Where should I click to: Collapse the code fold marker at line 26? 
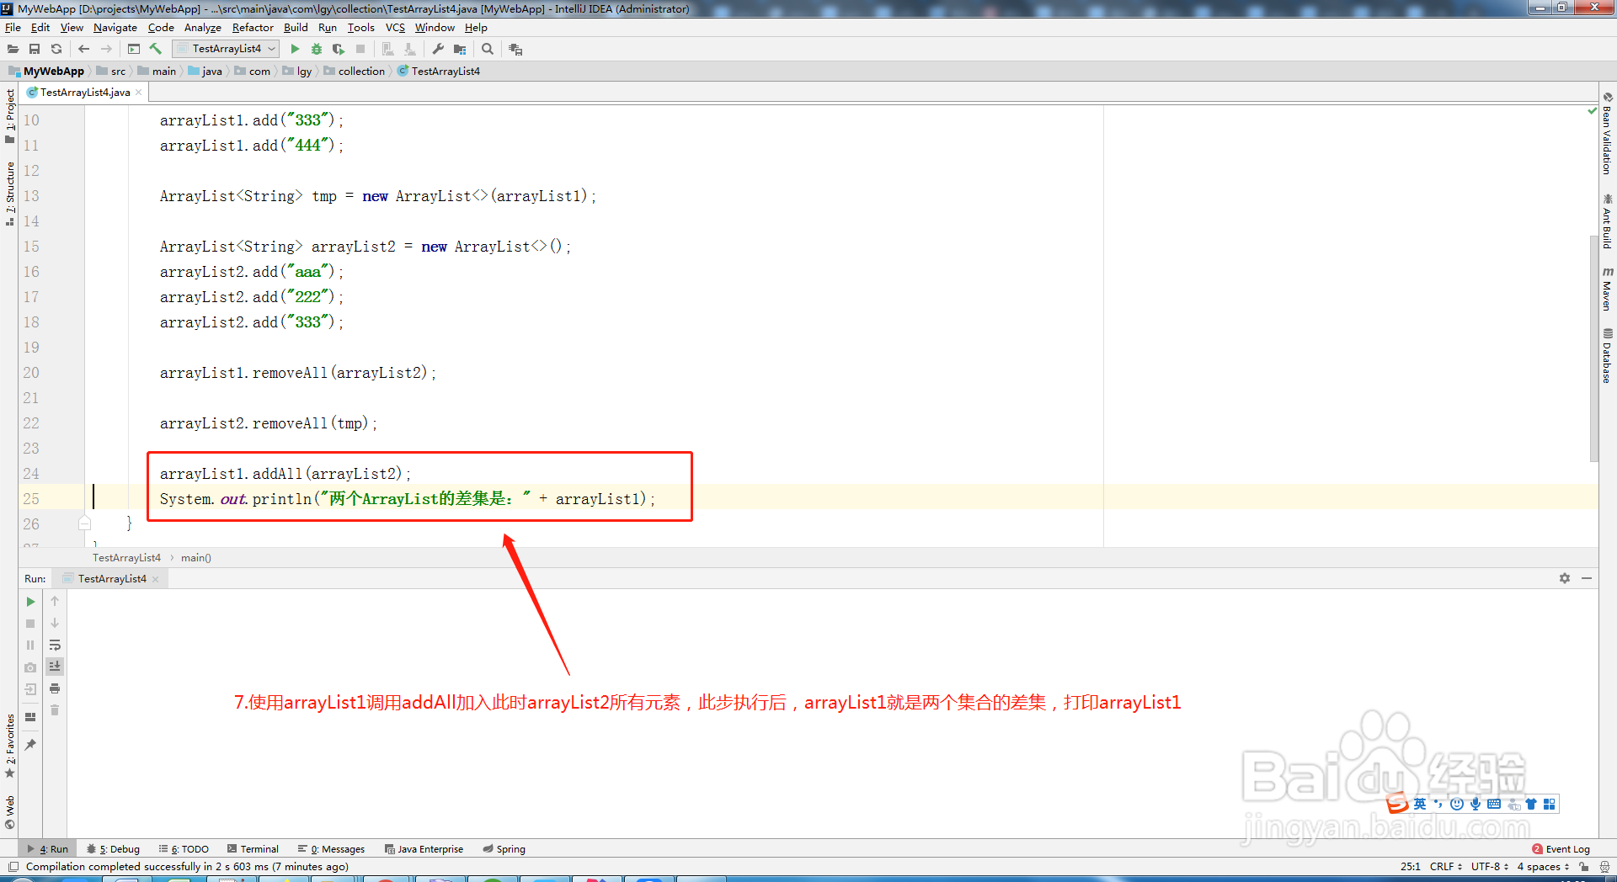(x=84, y=523)
